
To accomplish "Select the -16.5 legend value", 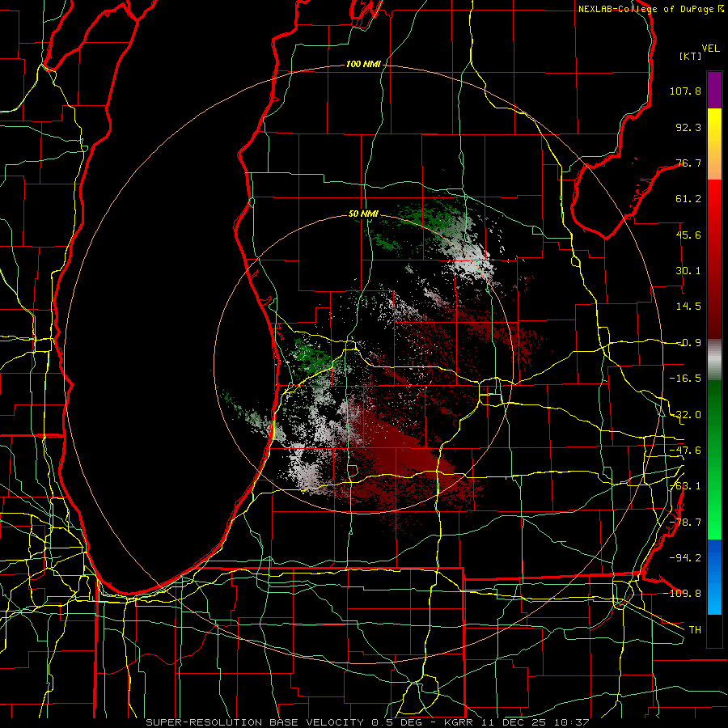I will click(685, 379).
